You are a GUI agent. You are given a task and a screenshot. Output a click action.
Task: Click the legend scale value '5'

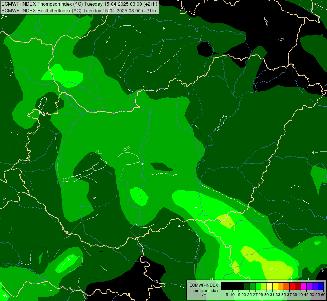tap(227, 295)
